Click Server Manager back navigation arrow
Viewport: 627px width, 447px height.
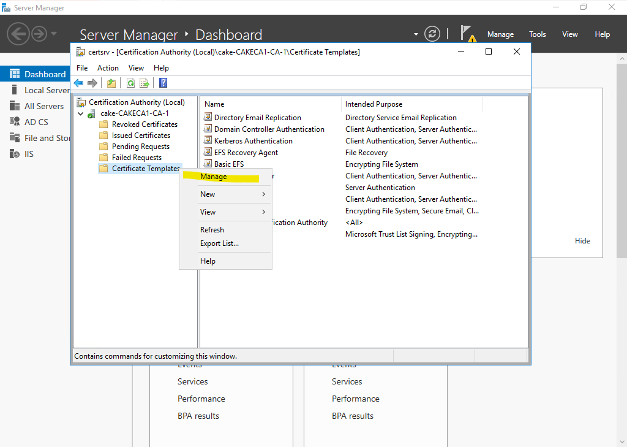pyautogui.click(x=18, y=34)
